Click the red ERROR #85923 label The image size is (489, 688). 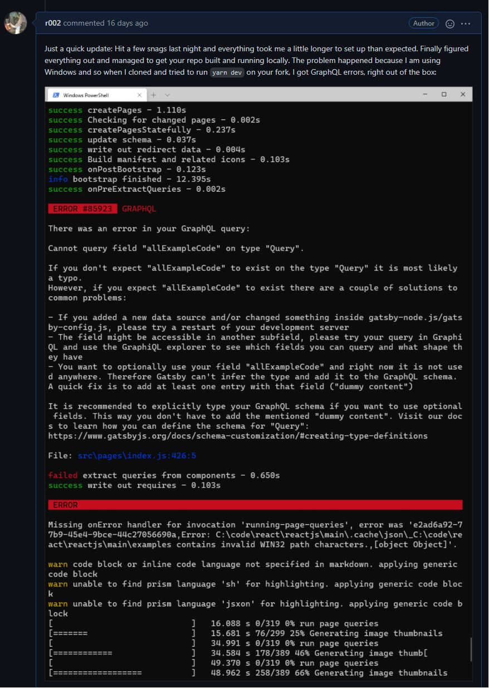click(x=83, y=209)
